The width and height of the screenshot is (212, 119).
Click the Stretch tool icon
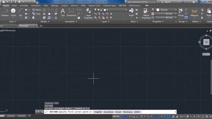point(33,18)
